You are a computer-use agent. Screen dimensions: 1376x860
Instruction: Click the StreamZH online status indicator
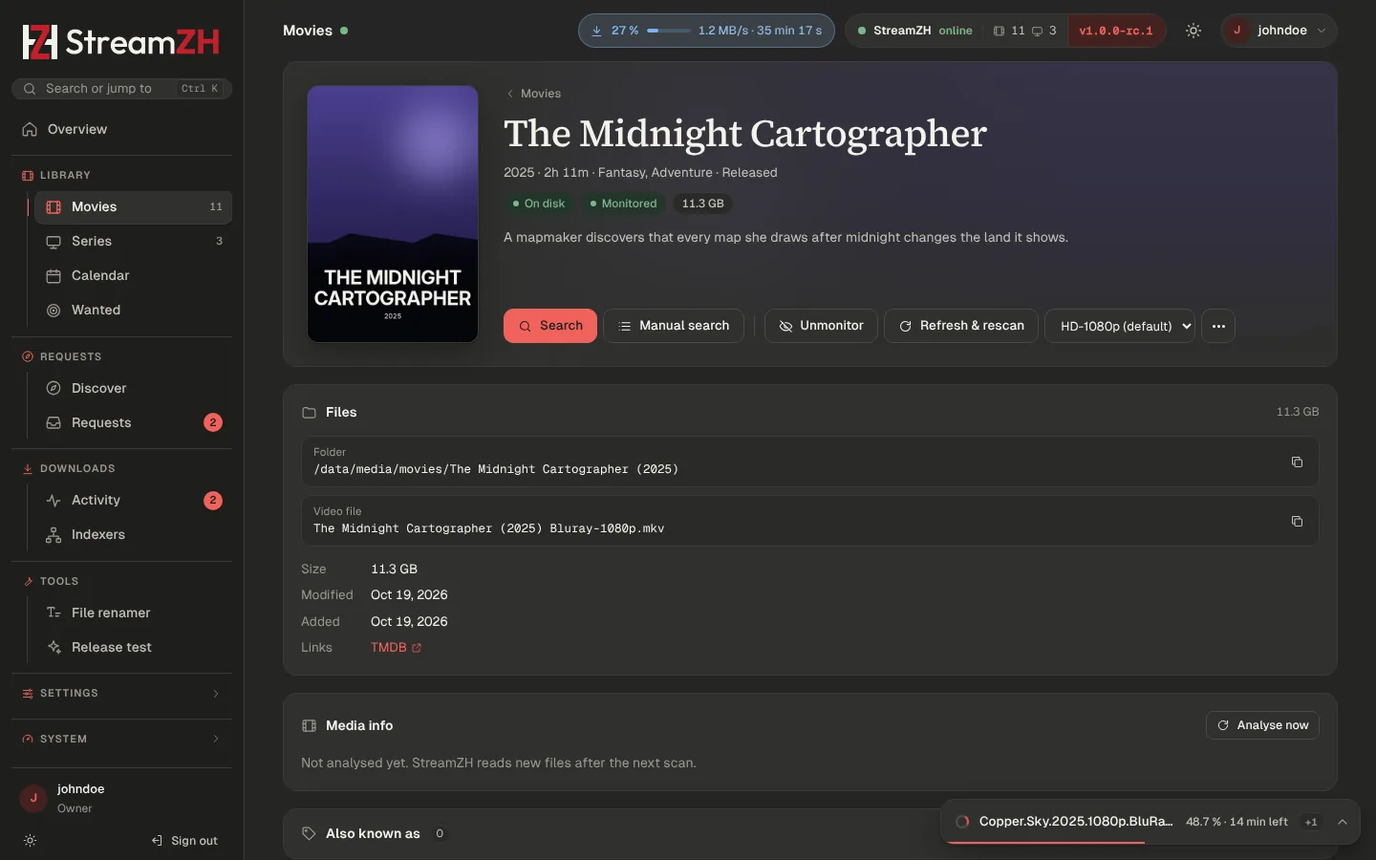[914, 31]
